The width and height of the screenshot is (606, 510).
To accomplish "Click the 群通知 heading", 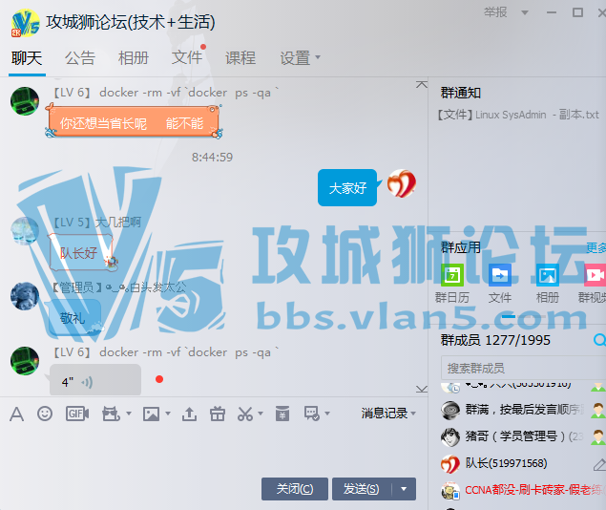I will point(460,93).
